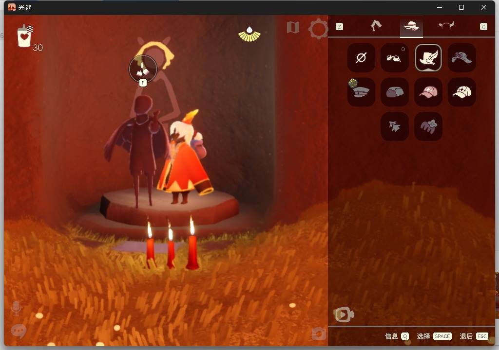499x350 pixels.
Task: Choose the goggles headwear item
Action: 395,58
